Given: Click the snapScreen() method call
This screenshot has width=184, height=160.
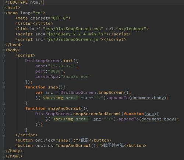Looking at the screenshot, I should 113,93.
